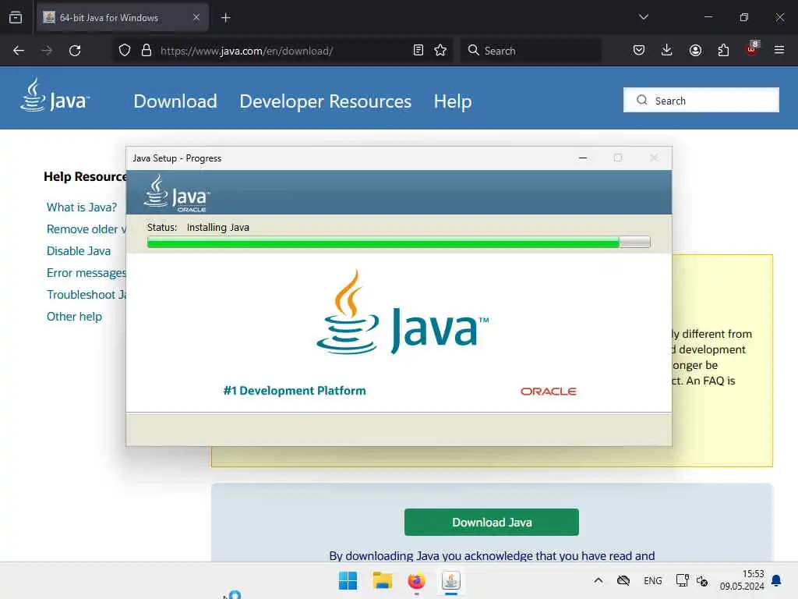Image resolution: width=798 pixels, height=599 pixels.
Task: Switch to Firefox from the taskbar
Action: coord(416,580)
